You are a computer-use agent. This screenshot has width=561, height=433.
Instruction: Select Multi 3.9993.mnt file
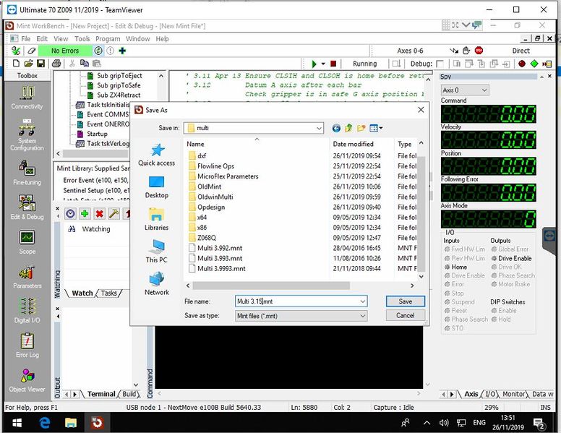coord(221,268)
